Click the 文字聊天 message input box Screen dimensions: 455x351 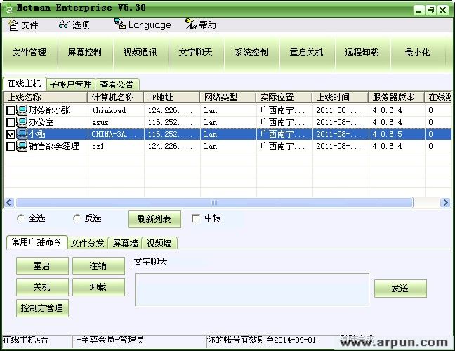point(251,290)
